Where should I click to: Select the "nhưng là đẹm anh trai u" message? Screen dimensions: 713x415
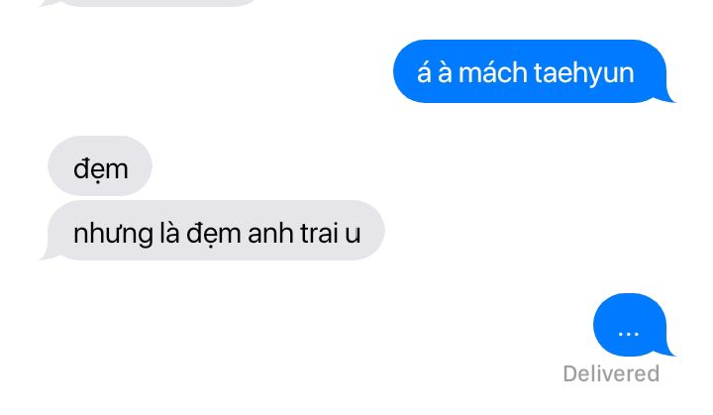coord(214,231)
